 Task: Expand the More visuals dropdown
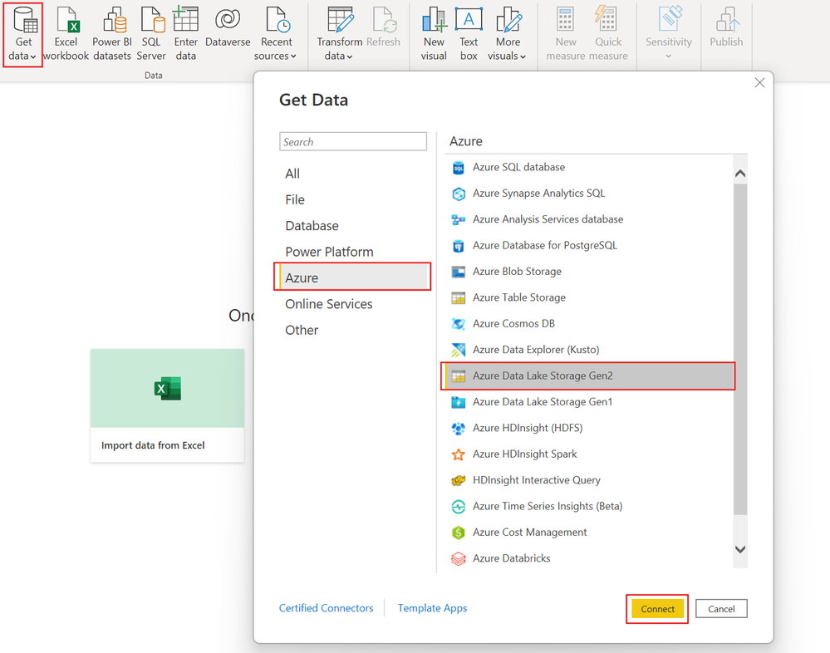tap(508, 35)
